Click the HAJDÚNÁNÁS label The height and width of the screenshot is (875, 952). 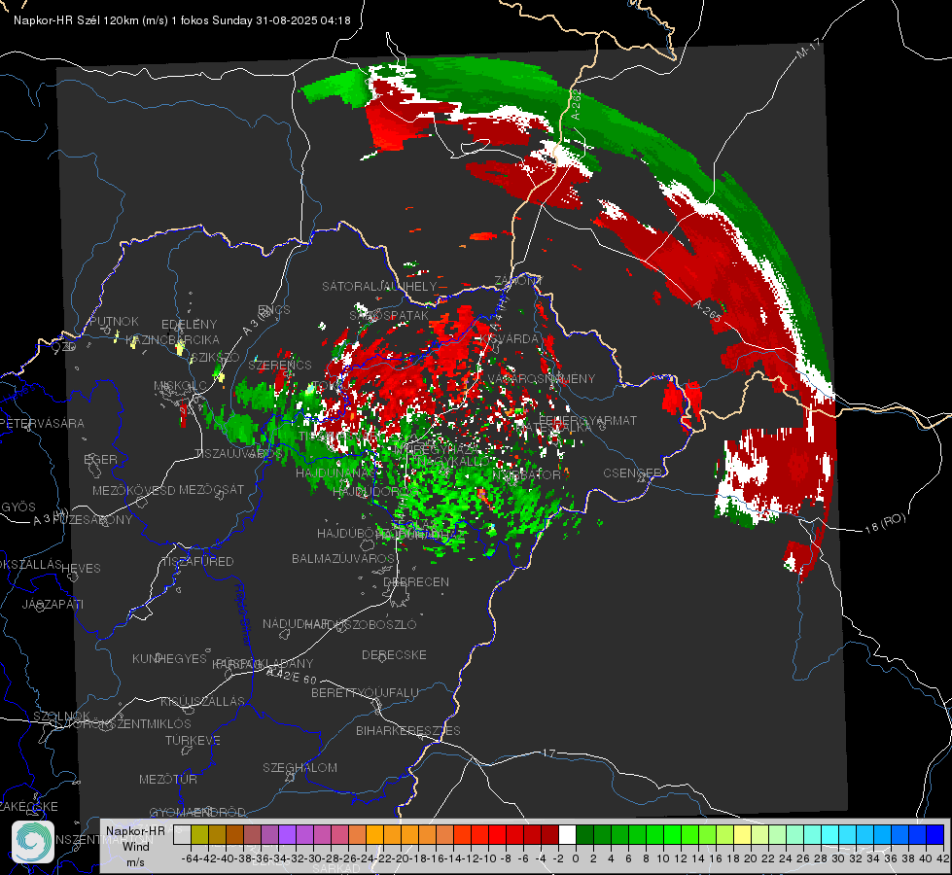pyautogui.click(x=333, y=472)
